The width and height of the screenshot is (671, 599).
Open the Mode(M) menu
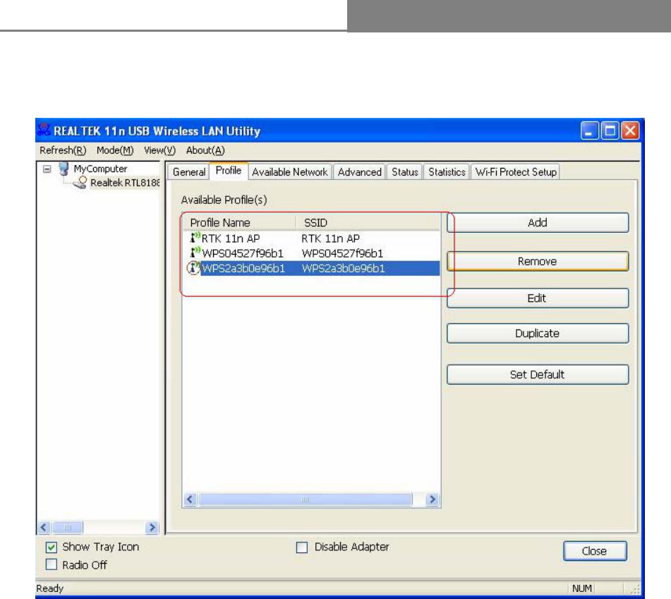(x=115, y=150)
